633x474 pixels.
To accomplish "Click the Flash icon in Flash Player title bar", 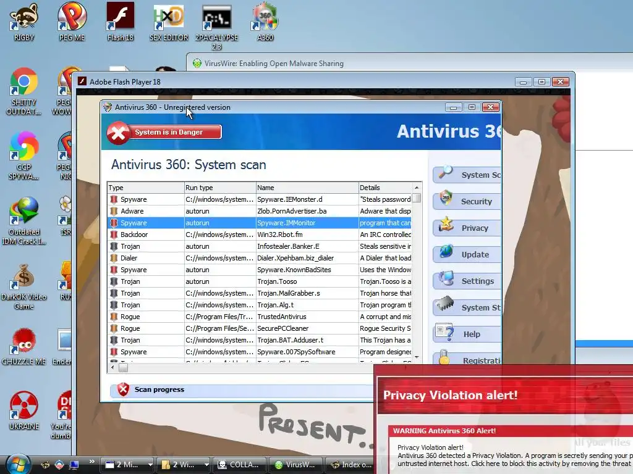I will click(x=82, y=81).
